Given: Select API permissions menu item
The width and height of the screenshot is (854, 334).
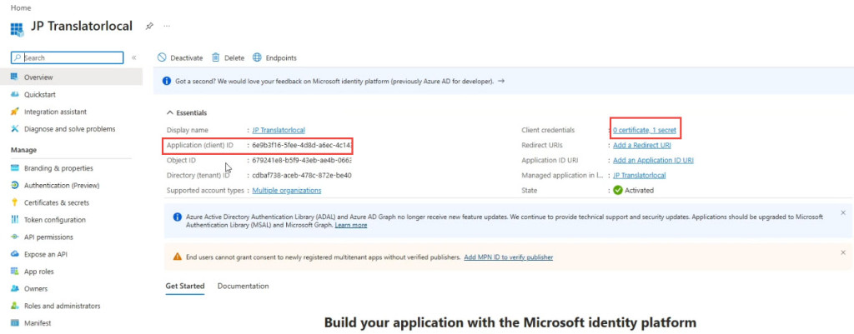Looking at the screenshot, I should (49, 237).
